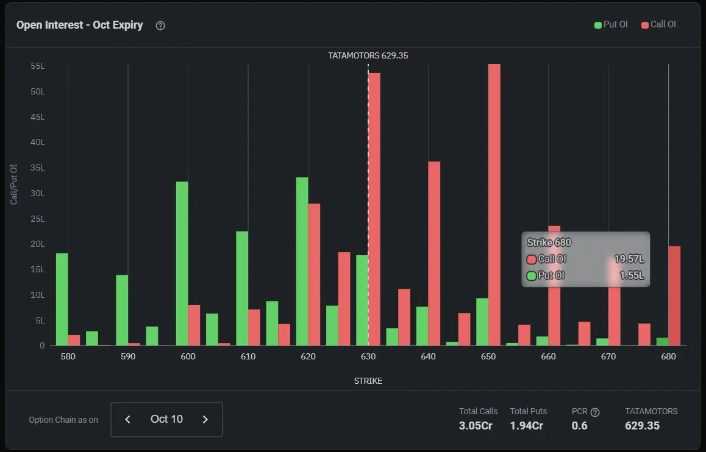
Task: Go to the previous option chain date
Action: (x=128, y=420)
